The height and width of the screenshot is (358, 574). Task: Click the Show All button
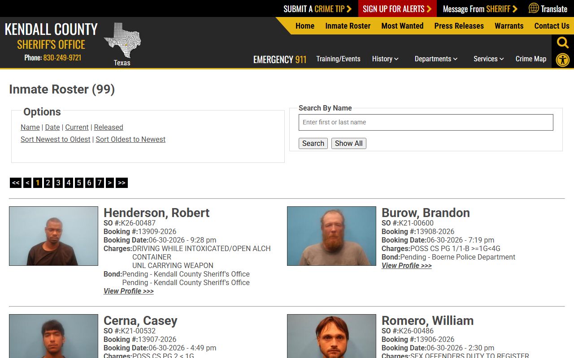click(x=349, y=143)
